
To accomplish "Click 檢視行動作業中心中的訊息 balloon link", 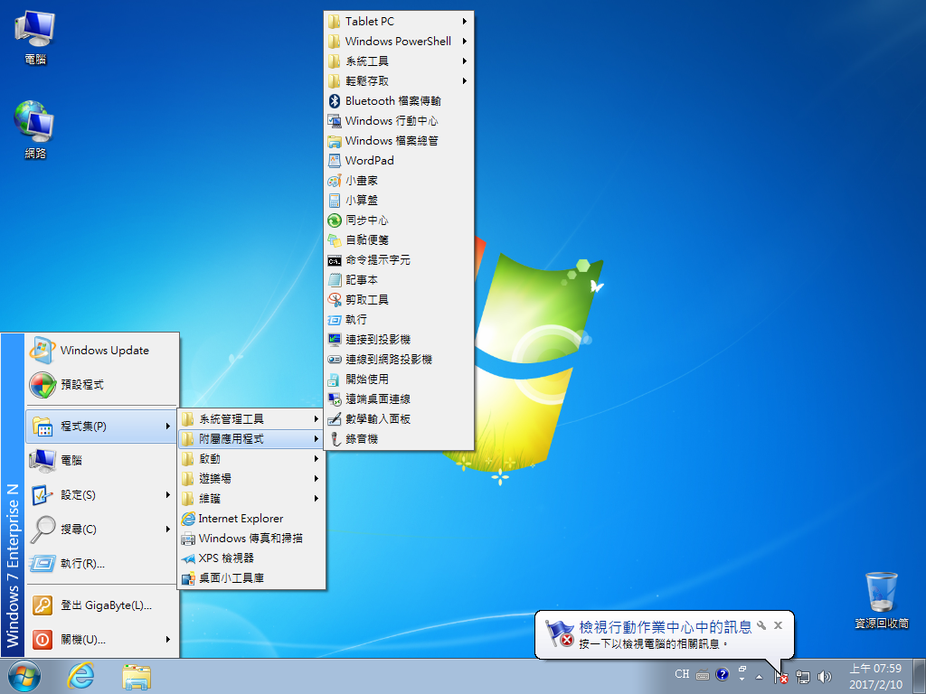I will point(665,627).
